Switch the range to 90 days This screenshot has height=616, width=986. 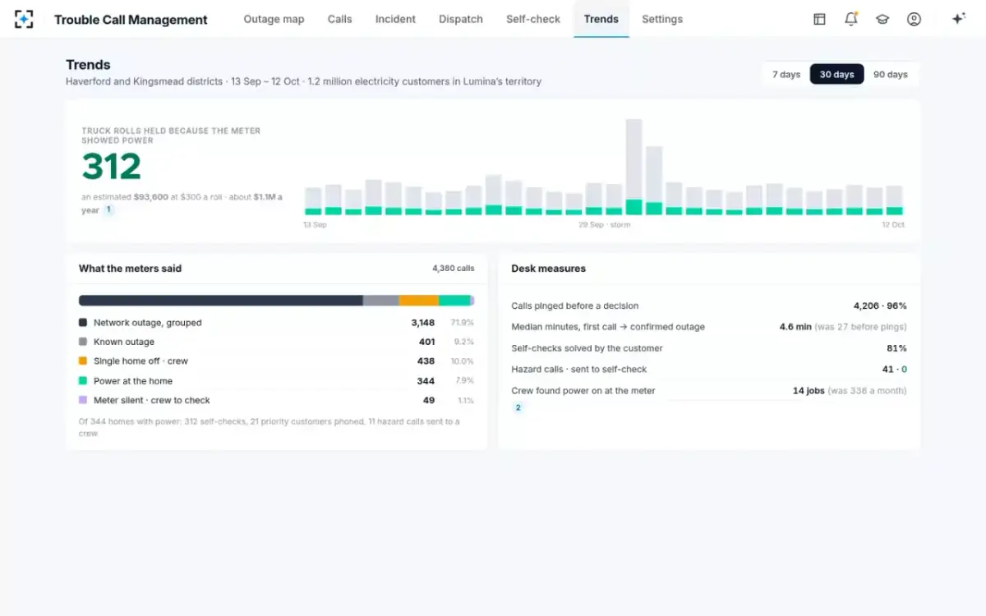click(x=891, y=74)
